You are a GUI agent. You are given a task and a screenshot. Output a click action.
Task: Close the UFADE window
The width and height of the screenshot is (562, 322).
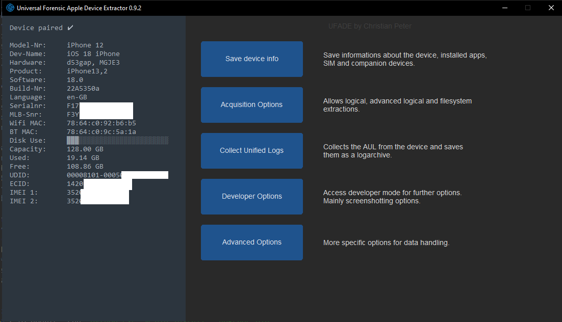click(551, 8)
